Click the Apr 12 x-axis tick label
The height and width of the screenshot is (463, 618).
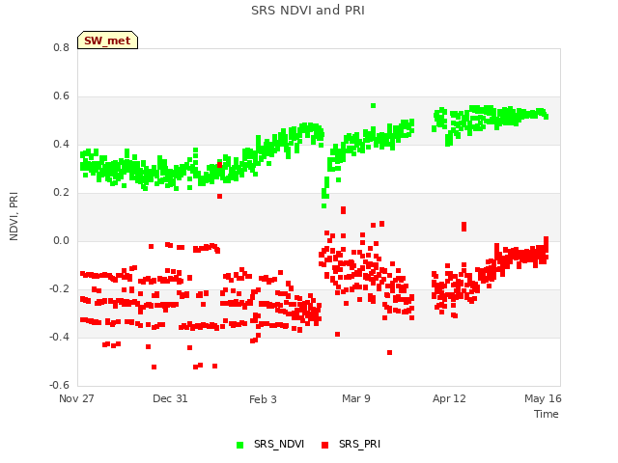449,398
